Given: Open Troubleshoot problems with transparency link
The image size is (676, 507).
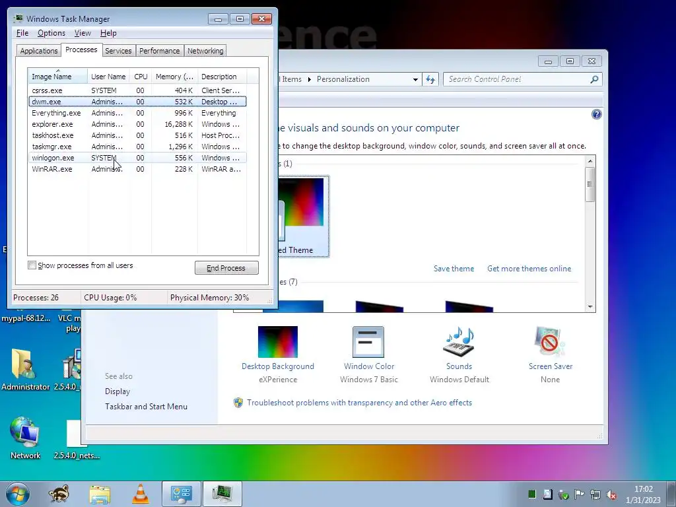Looking at the screenshot, I should (x=359, y=403).
